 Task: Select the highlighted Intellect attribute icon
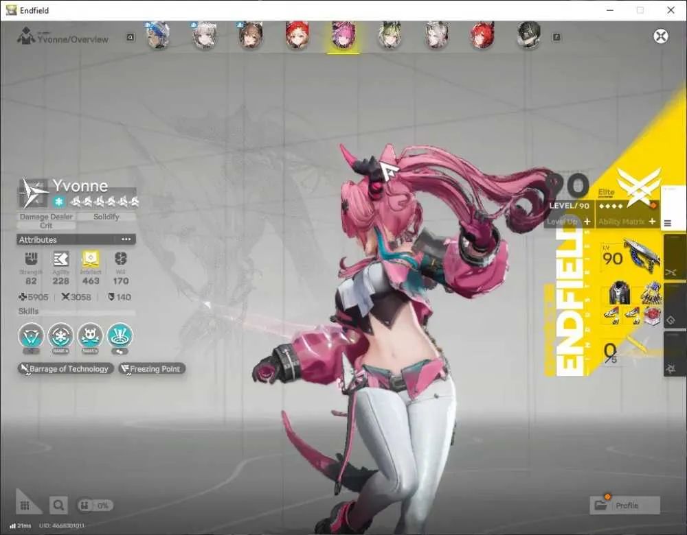tap(91, 259)
